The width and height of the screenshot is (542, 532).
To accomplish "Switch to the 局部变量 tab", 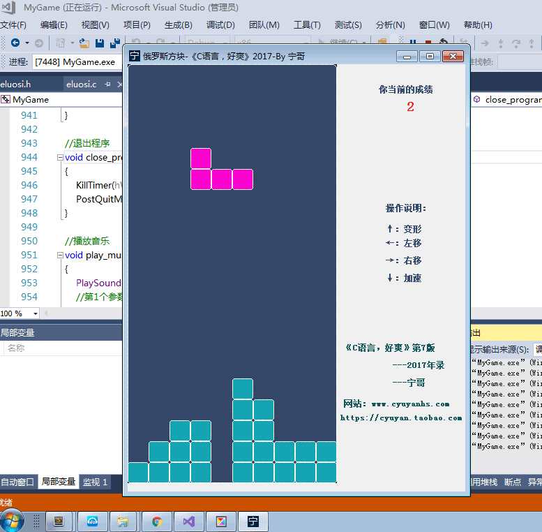I will click(59, 482).
